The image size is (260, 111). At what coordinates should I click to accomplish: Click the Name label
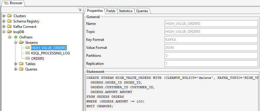tap(91, 24)
